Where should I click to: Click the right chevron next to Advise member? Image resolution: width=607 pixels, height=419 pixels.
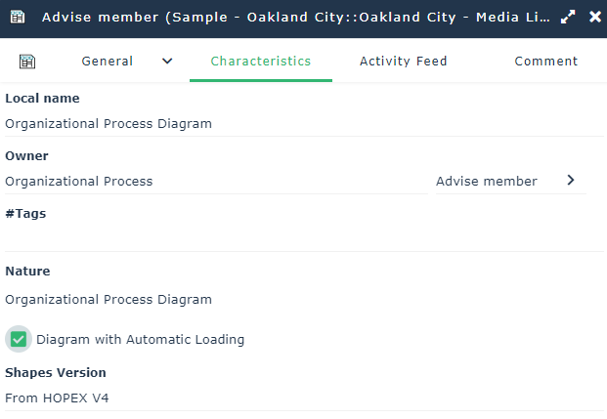571,181
